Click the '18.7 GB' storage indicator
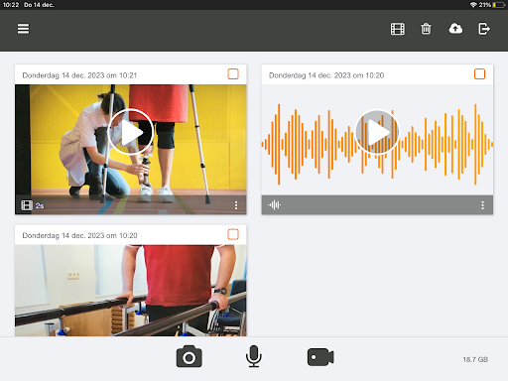 click(x=475, y=359)
